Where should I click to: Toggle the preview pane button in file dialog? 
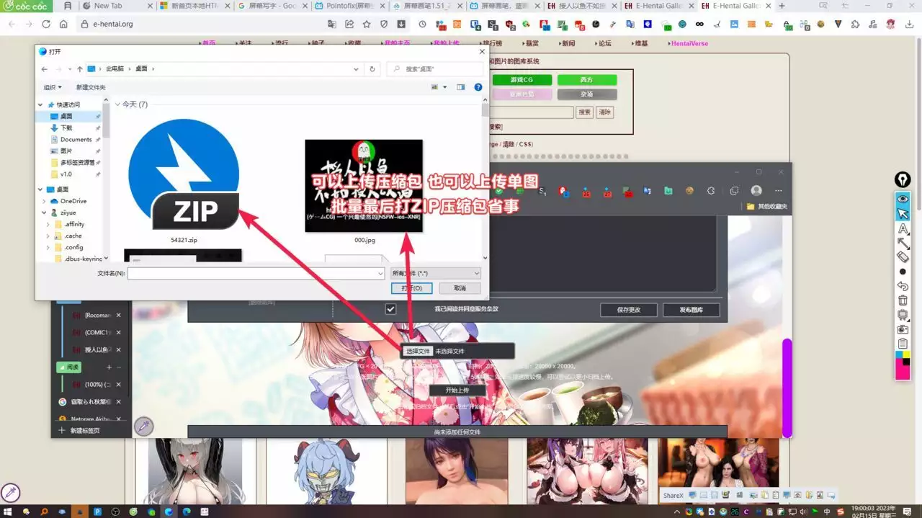(461, 87)
